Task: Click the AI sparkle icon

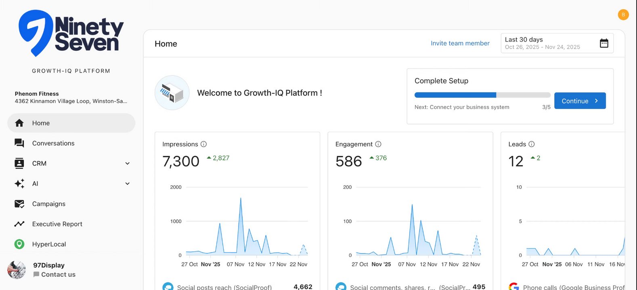Action: (19, 184)
